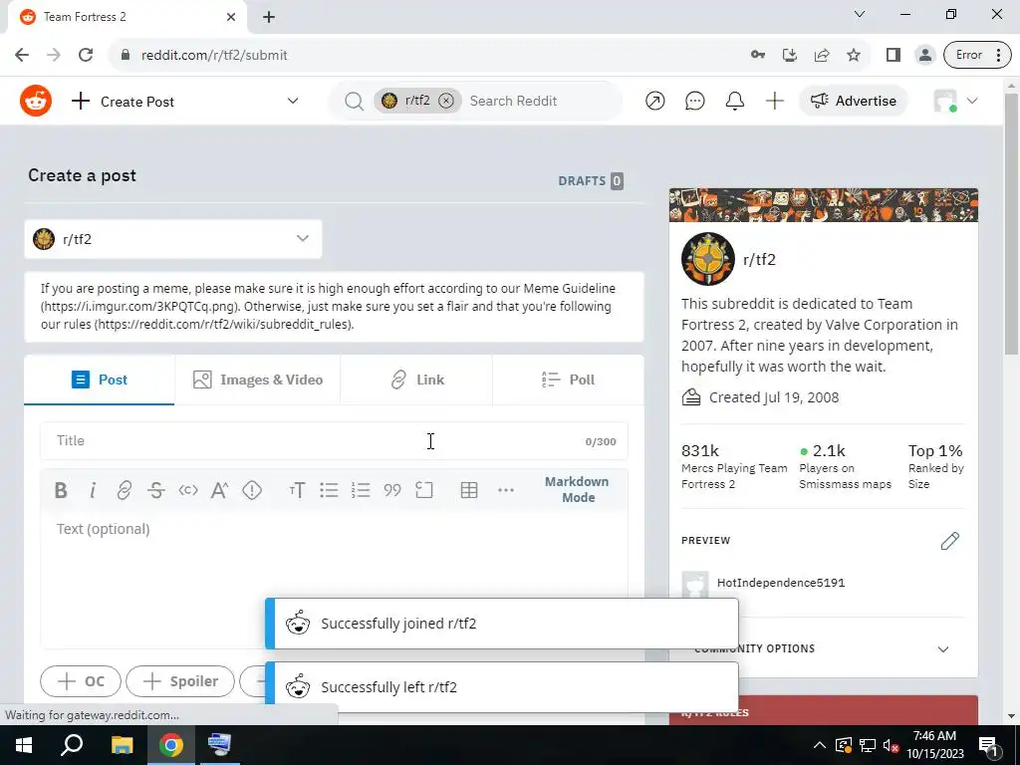Mark text as spoiler in toolbar
The image size is (1020, 765).
click(x=252, y=490)
